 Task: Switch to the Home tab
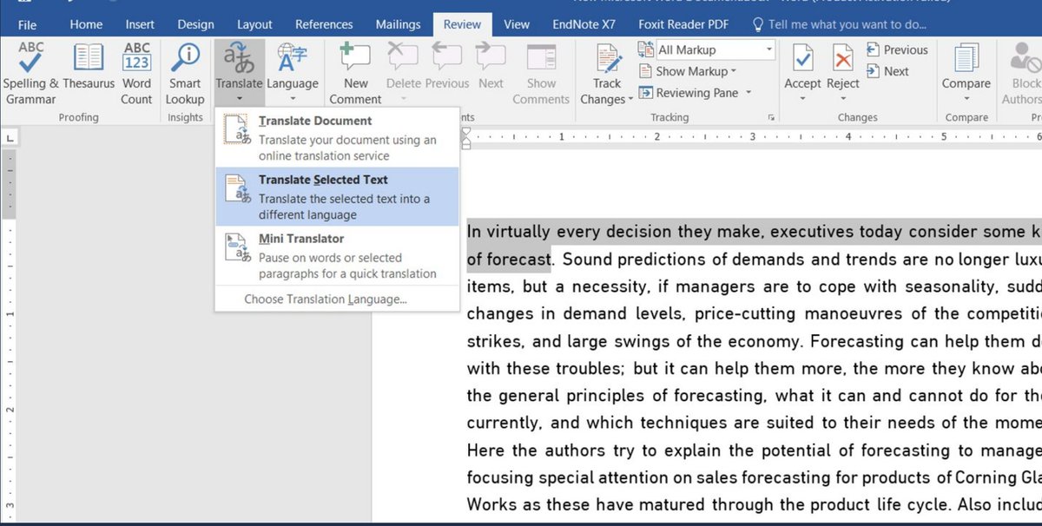tap(85, 24)
